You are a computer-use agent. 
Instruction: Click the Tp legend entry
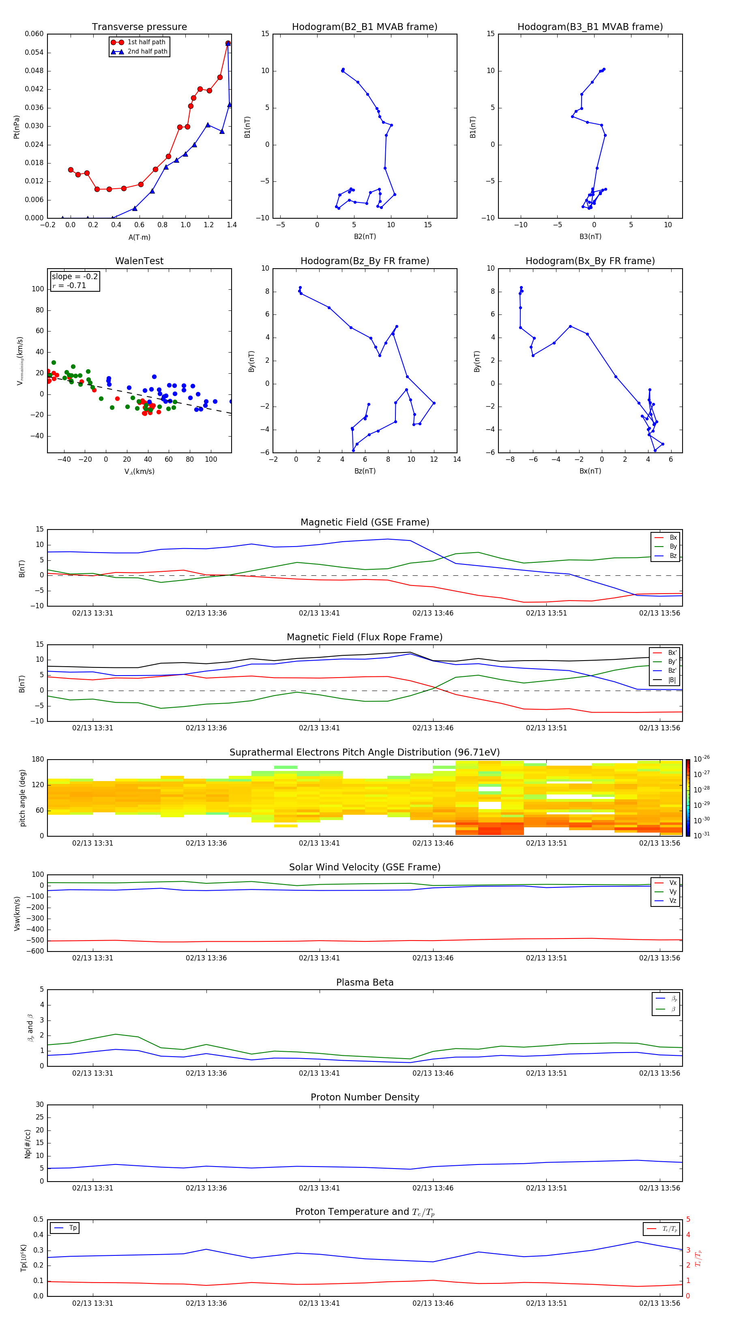(x=65, y=1228)
